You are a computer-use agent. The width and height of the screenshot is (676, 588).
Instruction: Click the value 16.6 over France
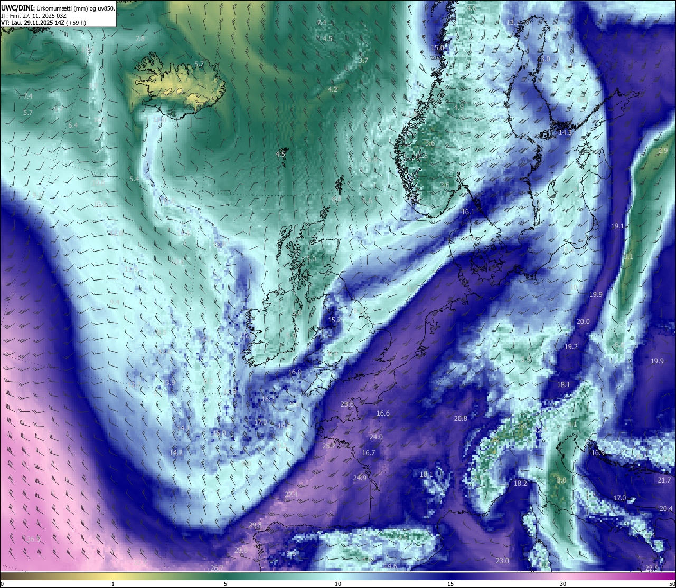383,413
